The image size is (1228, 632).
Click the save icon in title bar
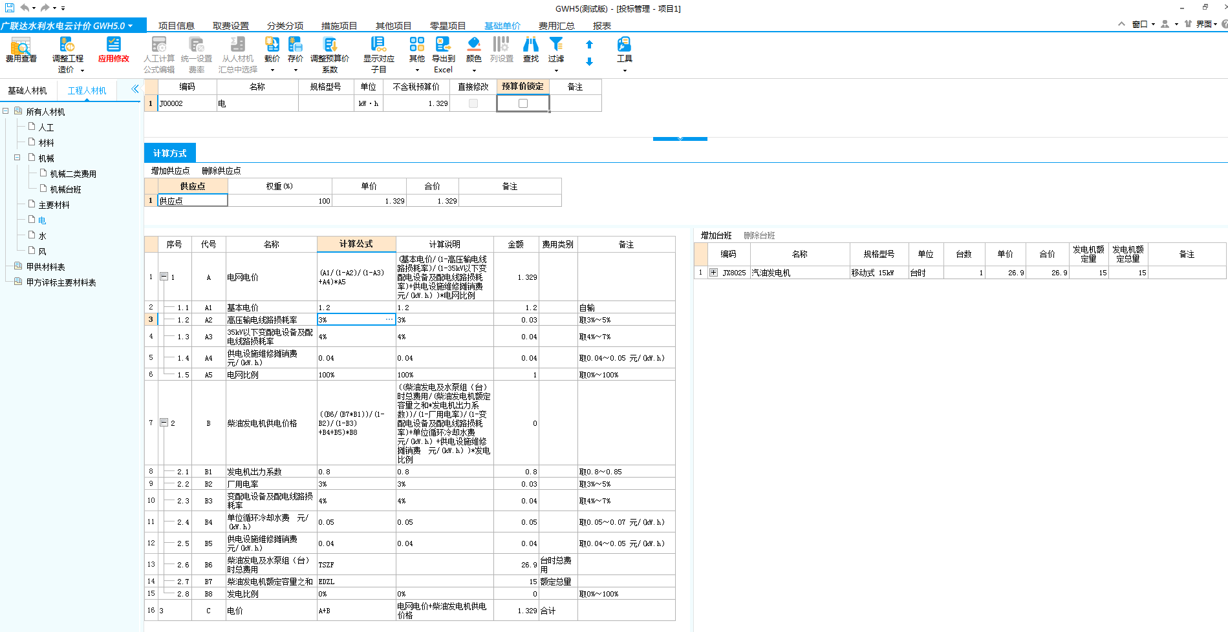(x=9, y=8)
